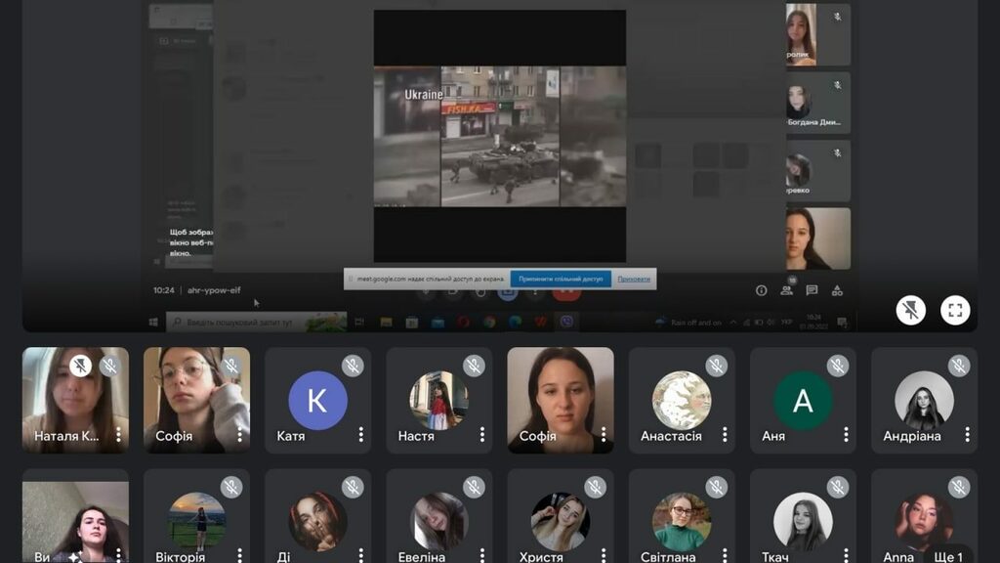Image resolution: width=1000 pixels, height=563 pixels.
Task: Open the activities panel icon
Action: (x=837, y=290)
